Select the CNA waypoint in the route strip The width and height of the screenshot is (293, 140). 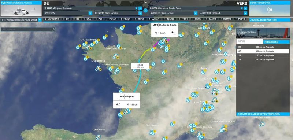[87, 19]
